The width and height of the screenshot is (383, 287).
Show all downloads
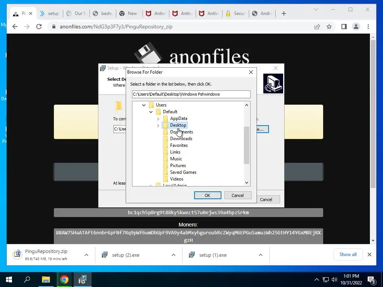(x=348, y=254)
